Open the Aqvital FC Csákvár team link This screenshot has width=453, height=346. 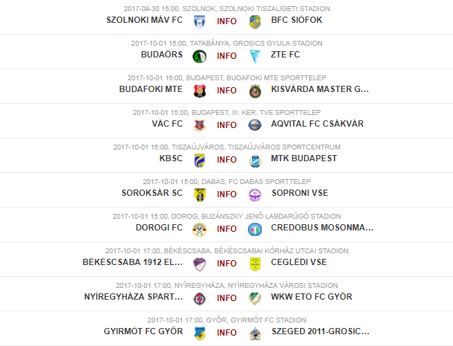(317, 124)
